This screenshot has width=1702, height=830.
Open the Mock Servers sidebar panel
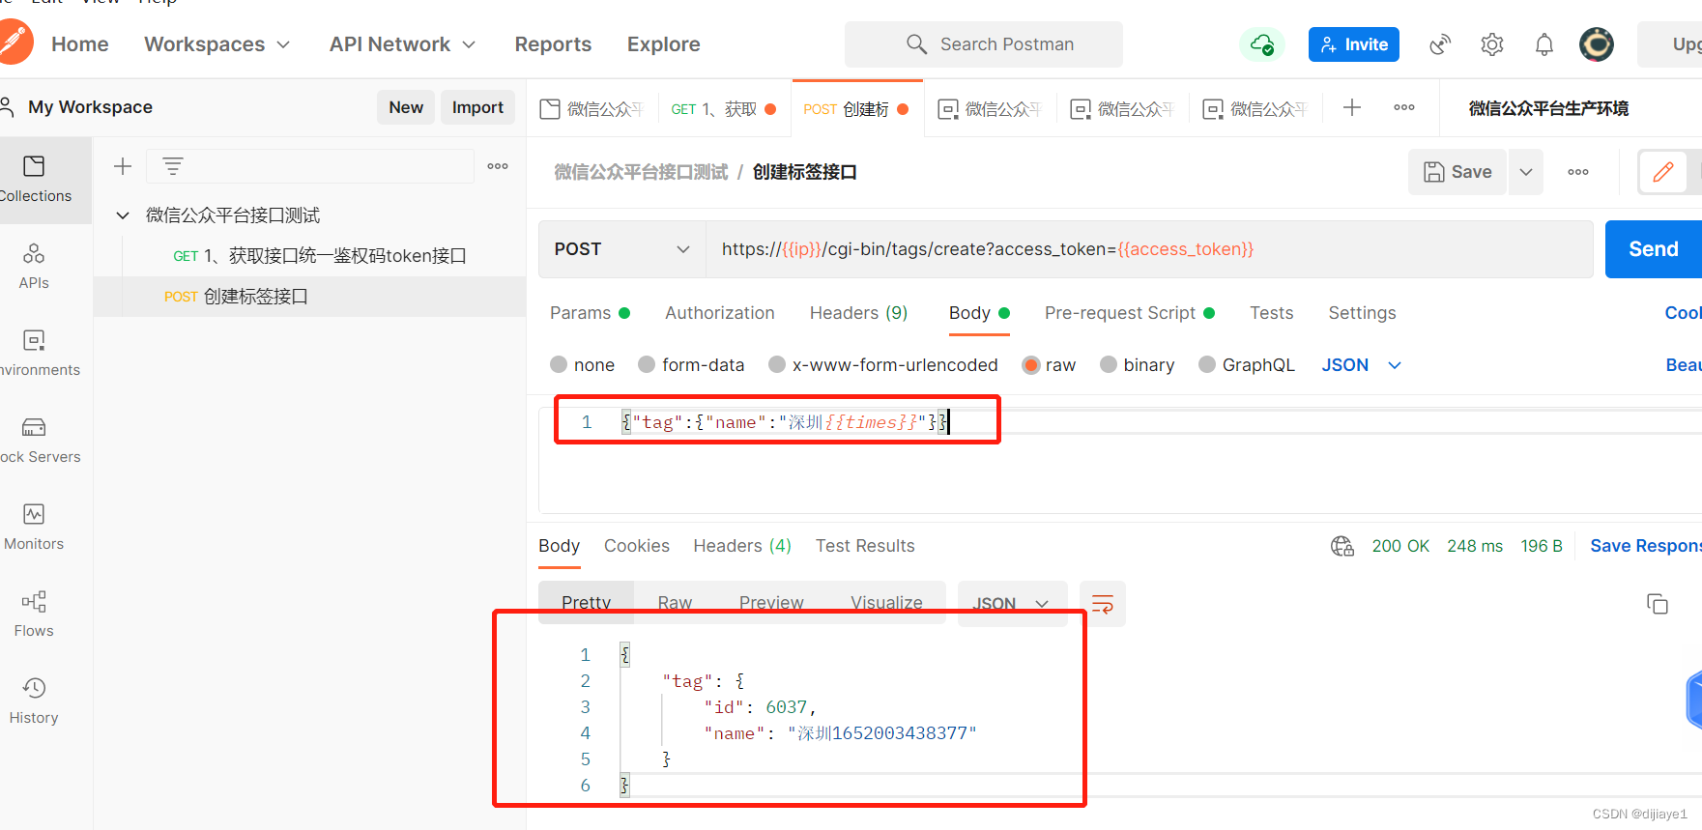click(35, 441)
